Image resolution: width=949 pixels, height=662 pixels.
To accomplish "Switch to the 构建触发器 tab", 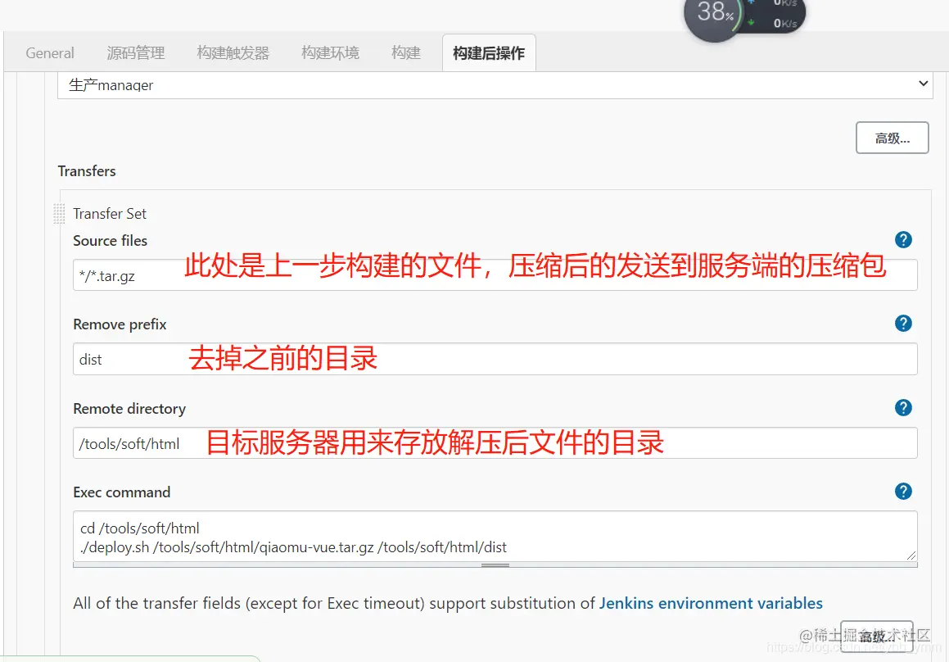I will pos(233,53).
